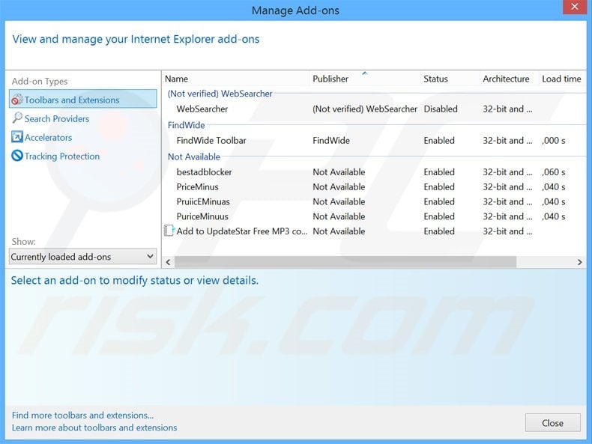Select Search Providers add-on type

click(57, 118)
